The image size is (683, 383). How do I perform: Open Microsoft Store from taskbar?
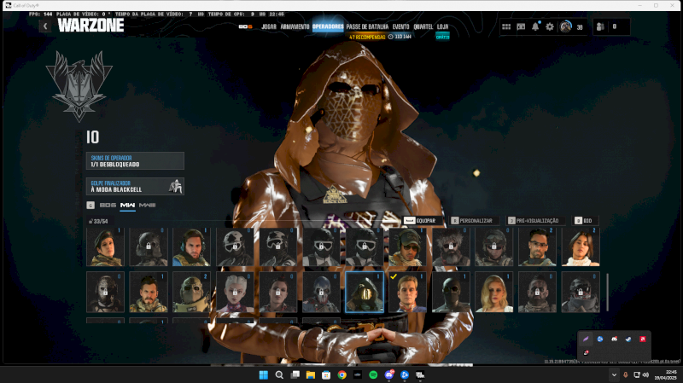(326, 374)
